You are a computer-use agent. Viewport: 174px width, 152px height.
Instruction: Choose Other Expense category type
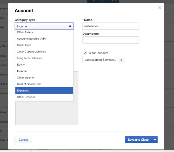(44, 97)
